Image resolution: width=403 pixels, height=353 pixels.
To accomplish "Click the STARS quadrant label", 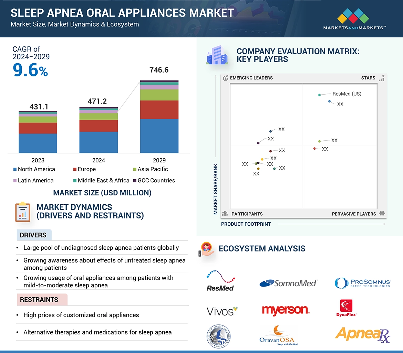I will pos(368,78).
